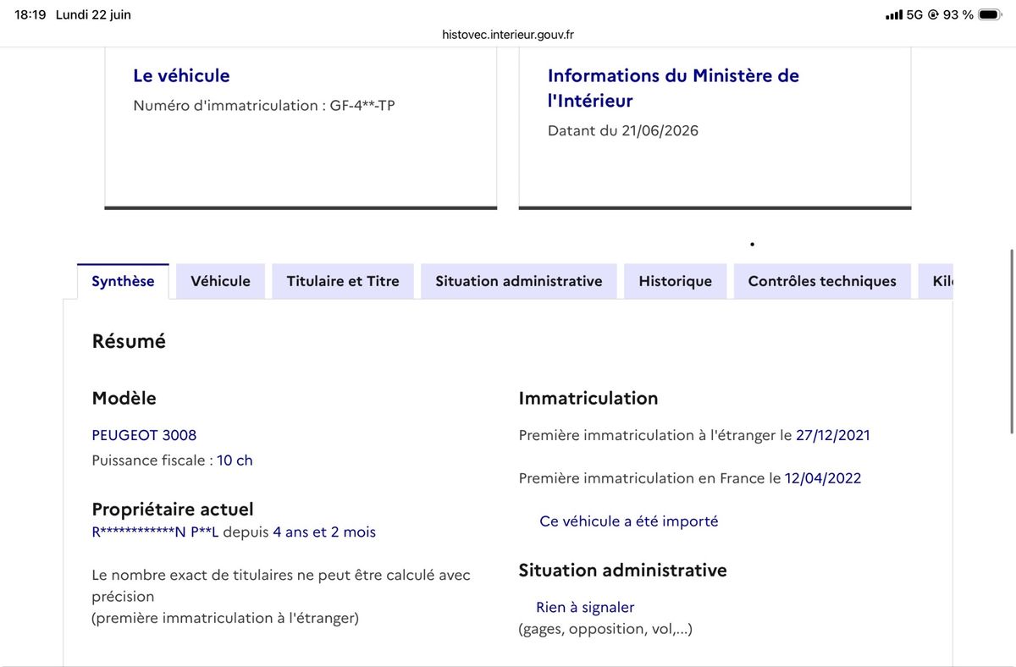Click the PEUGEOT 3008 model text
This screenshot has height=667, width=1016.
144,435
